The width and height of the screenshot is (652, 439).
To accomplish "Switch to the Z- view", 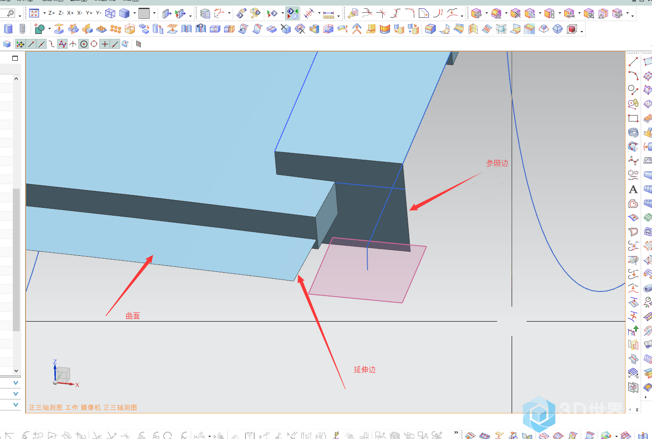I will click(61, 13).
